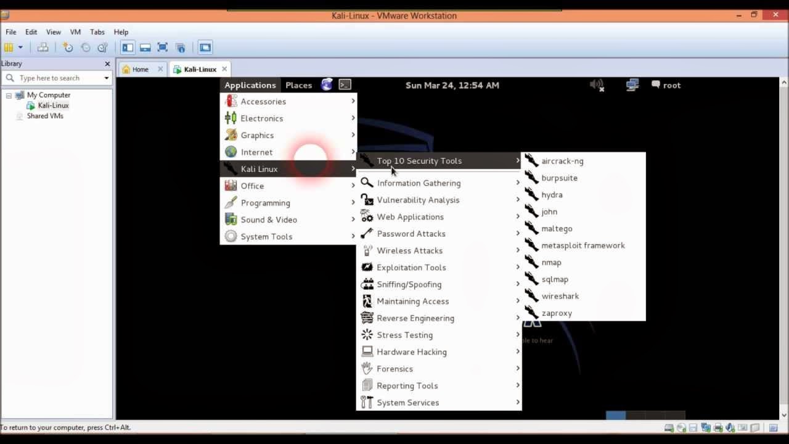Open the Kali Applications menu
The image size is (789, 444).
[x=250, y=85]
